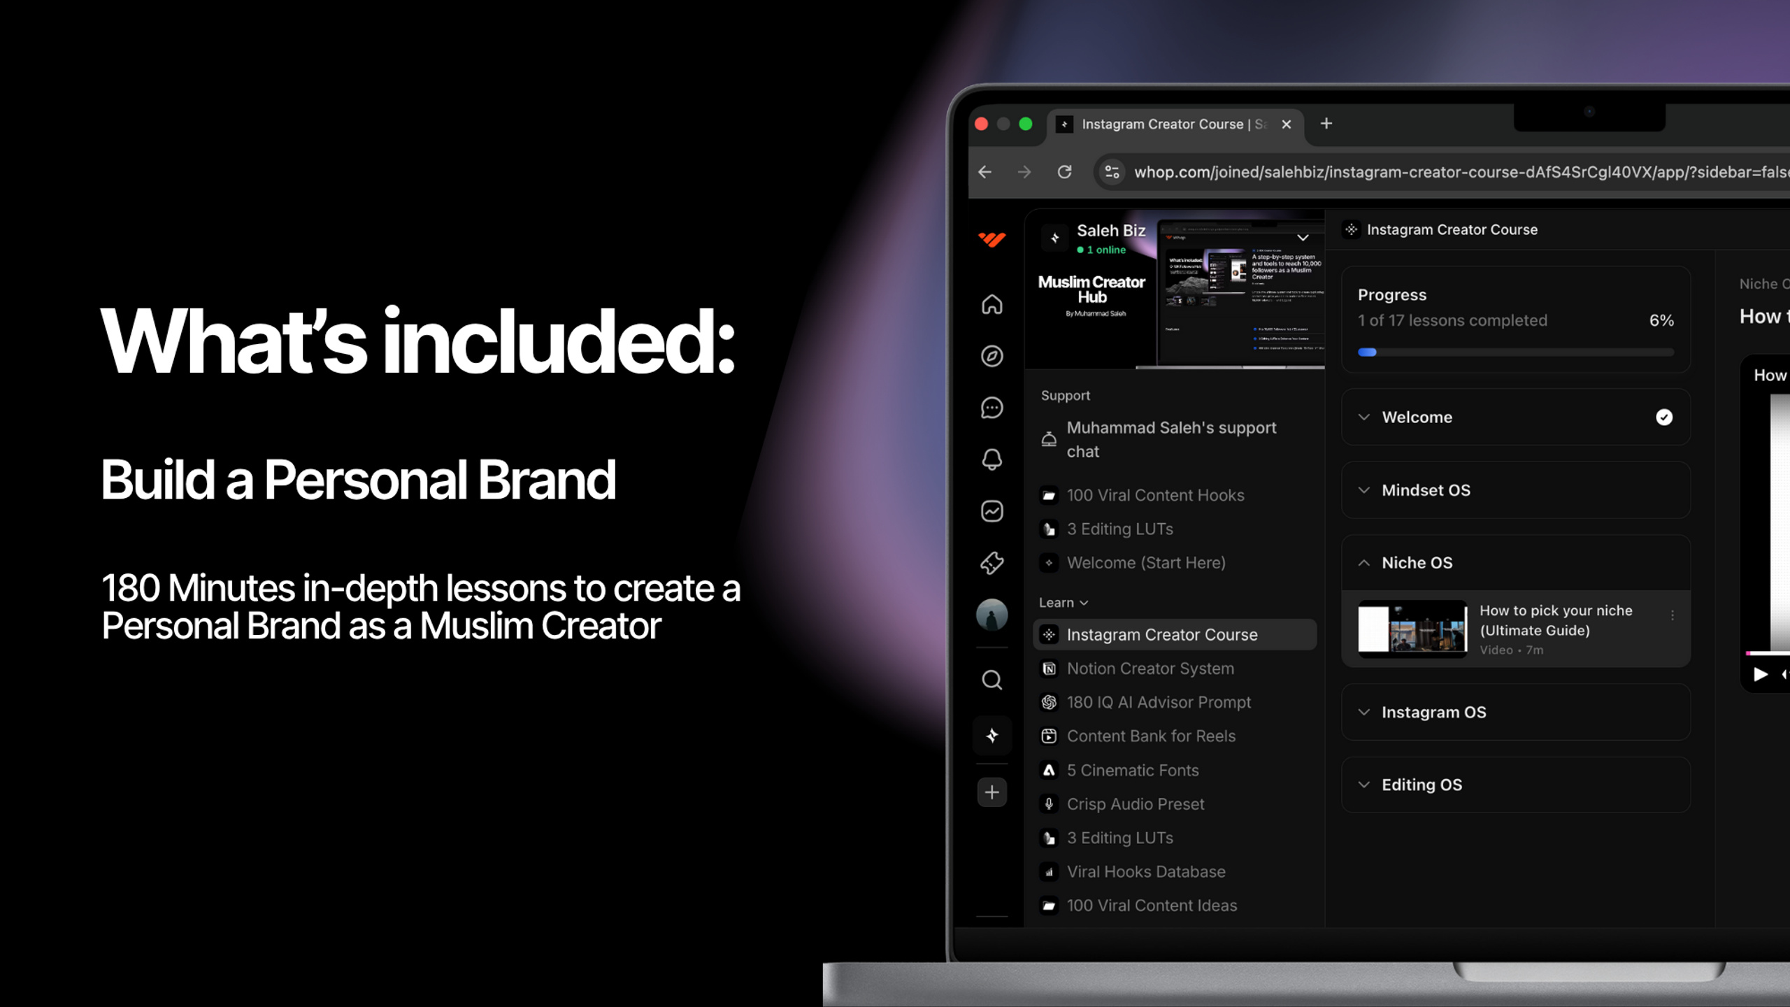This screenshot has height=1007, width=1790.
Task: Expand the Mindset OS section
Action: pyautogui.click(x=1515, y=490)
